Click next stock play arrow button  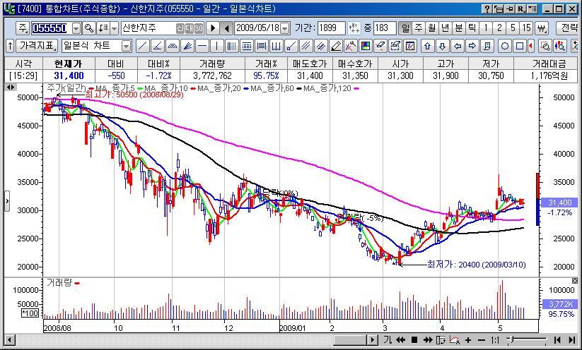tap(213, 28)
